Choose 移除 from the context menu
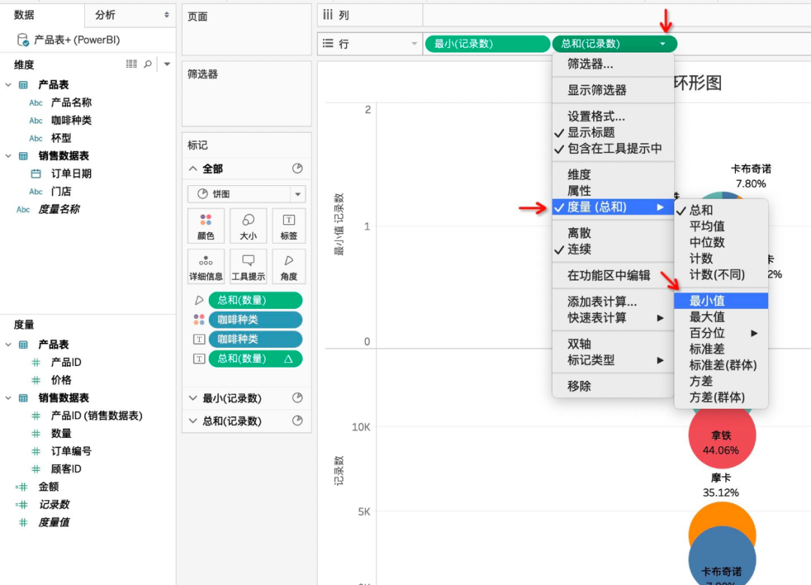This screenshot has height=585, width=811. [579, 386]
